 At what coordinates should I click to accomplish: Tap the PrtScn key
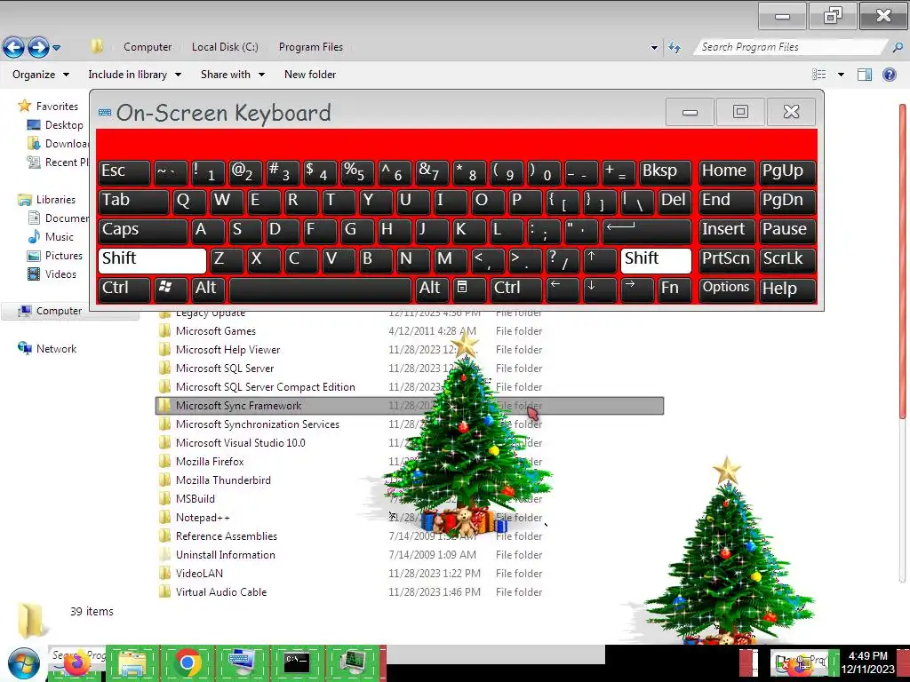(727, 259)
